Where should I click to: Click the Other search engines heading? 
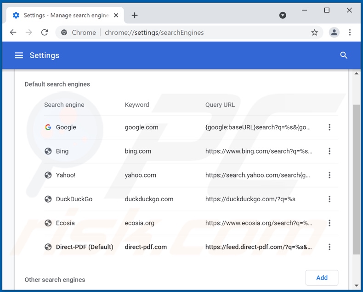tap(55, 280)
